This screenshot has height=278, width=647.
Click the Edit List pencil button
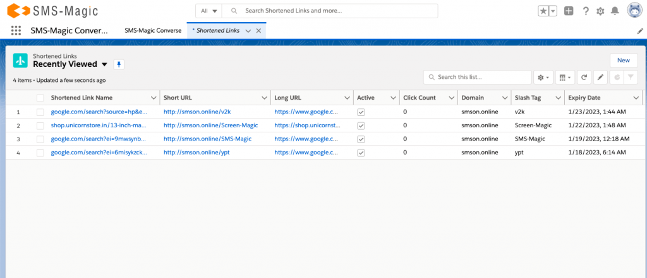pos(600,77)
